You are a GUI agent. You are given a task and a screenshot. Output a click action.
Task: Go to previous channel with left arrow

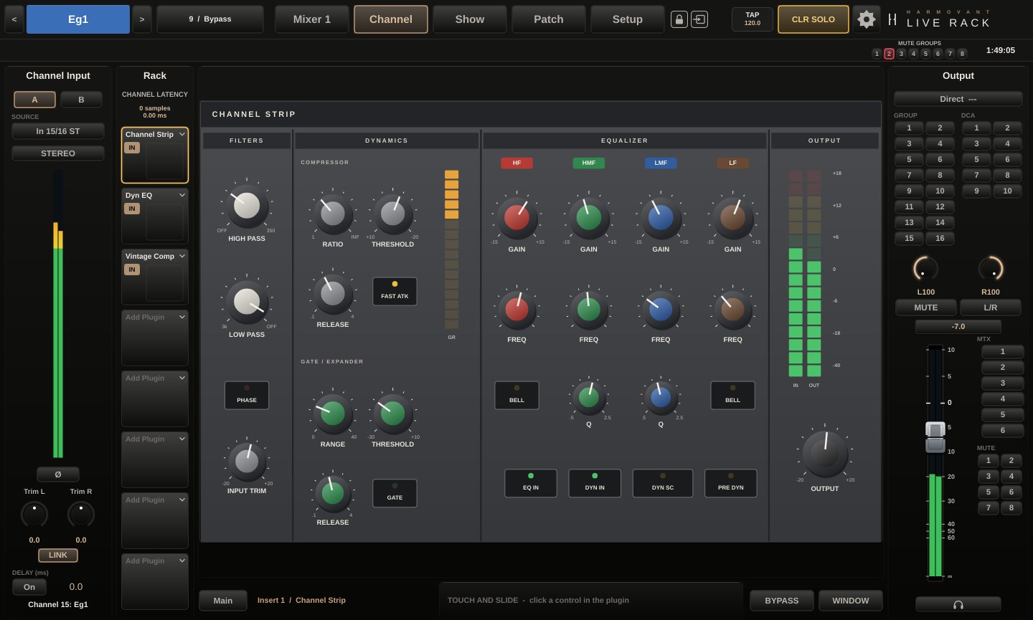point(14,19)
